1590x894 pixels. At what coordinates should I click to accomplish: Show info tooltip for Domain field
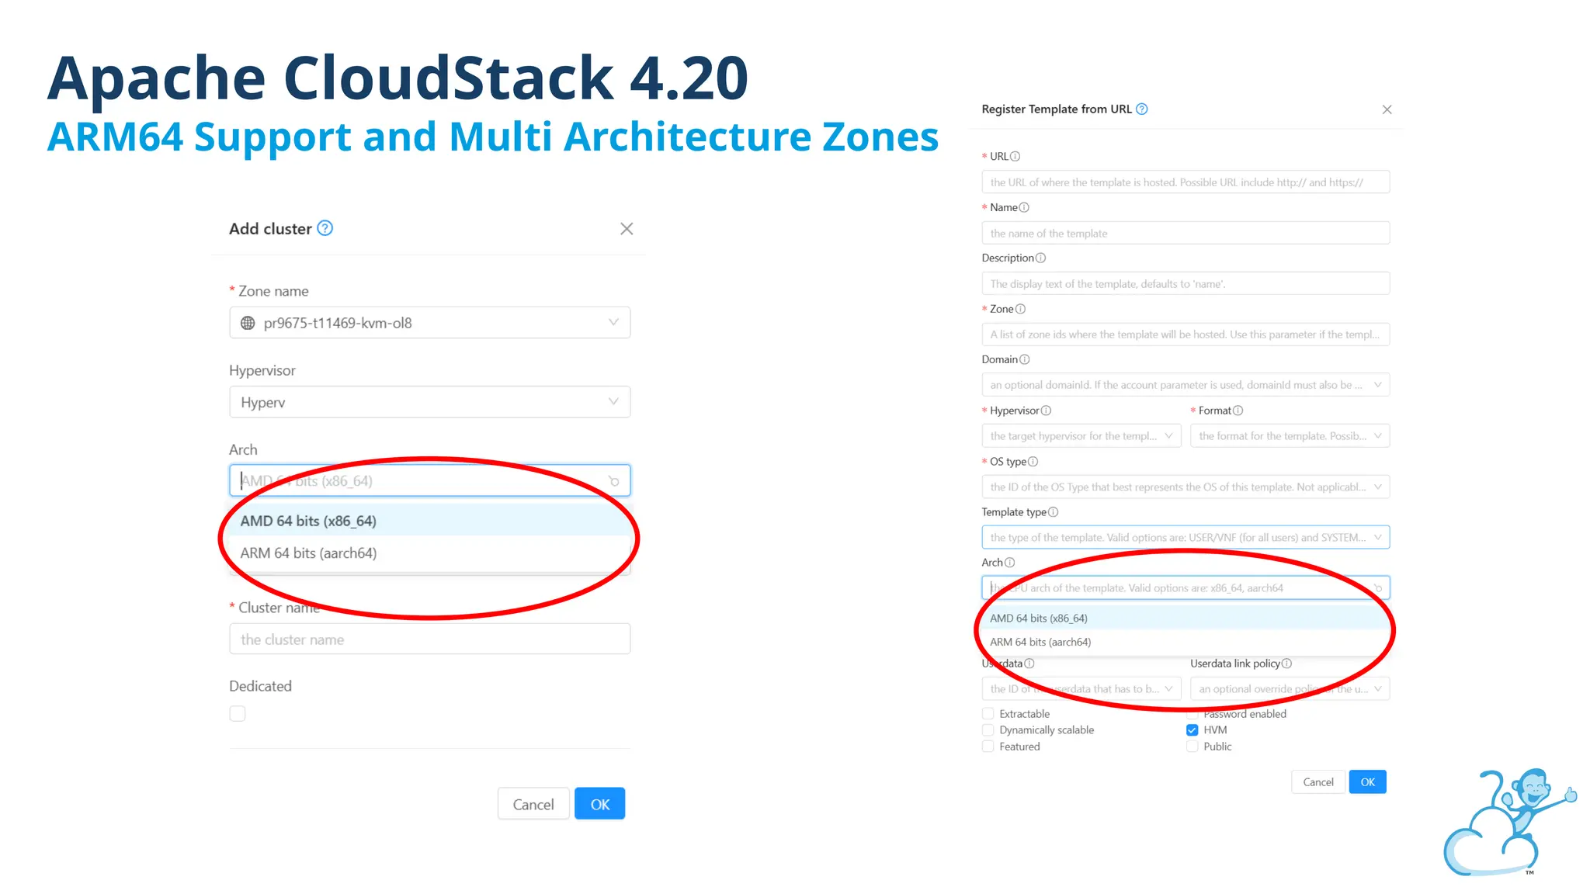click(x=1024, y=360)
